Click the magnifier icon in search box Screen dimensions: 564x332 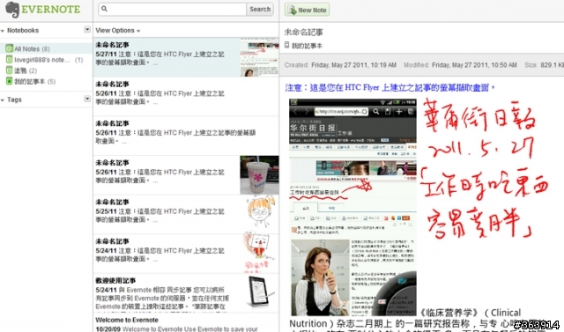pyautogui.click(x=104, y=9)
